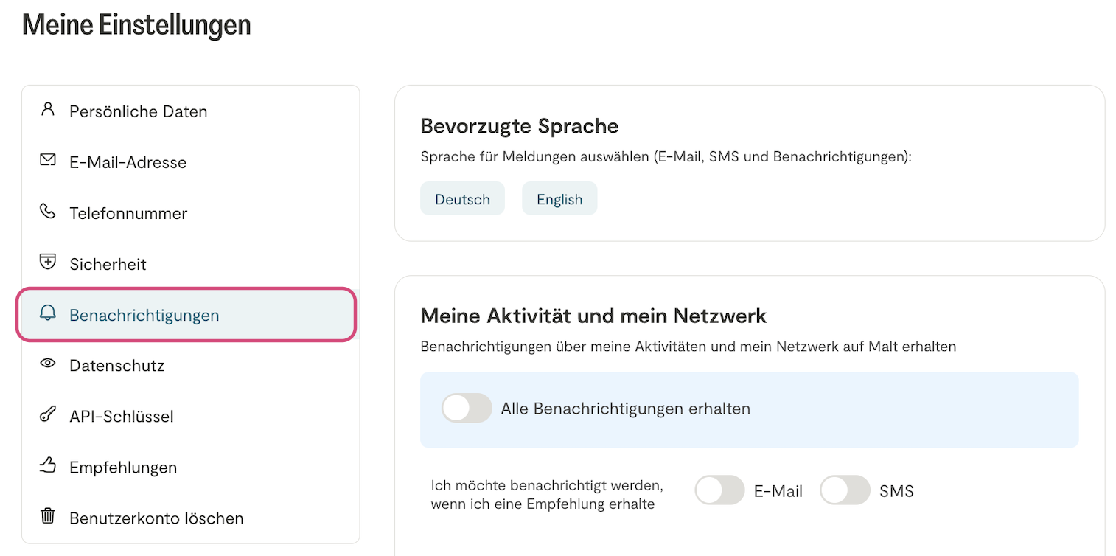This screenshot has height=556, width=1116.
Task: Open the API-Schlüssel settings page
Action: pos(122,417)
